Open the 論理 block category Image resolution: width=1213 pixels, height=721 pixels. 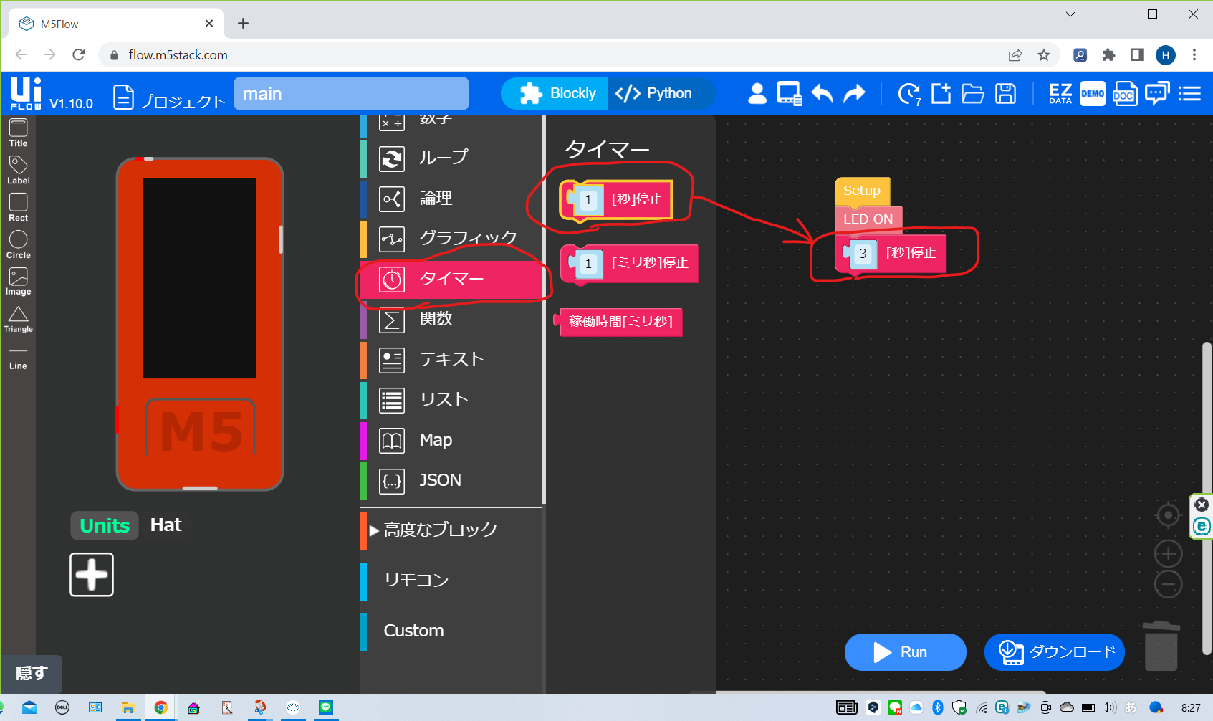coord(451,199)
